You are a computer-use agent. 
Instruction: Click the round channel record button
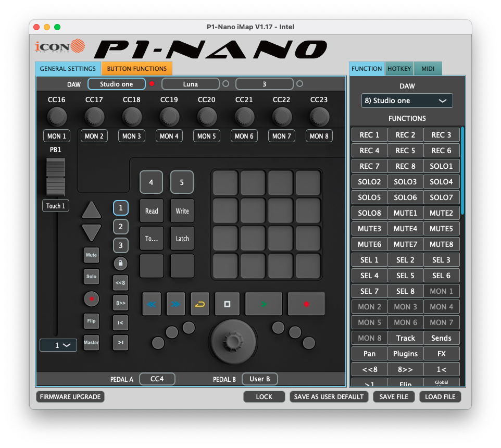point(91,299)
